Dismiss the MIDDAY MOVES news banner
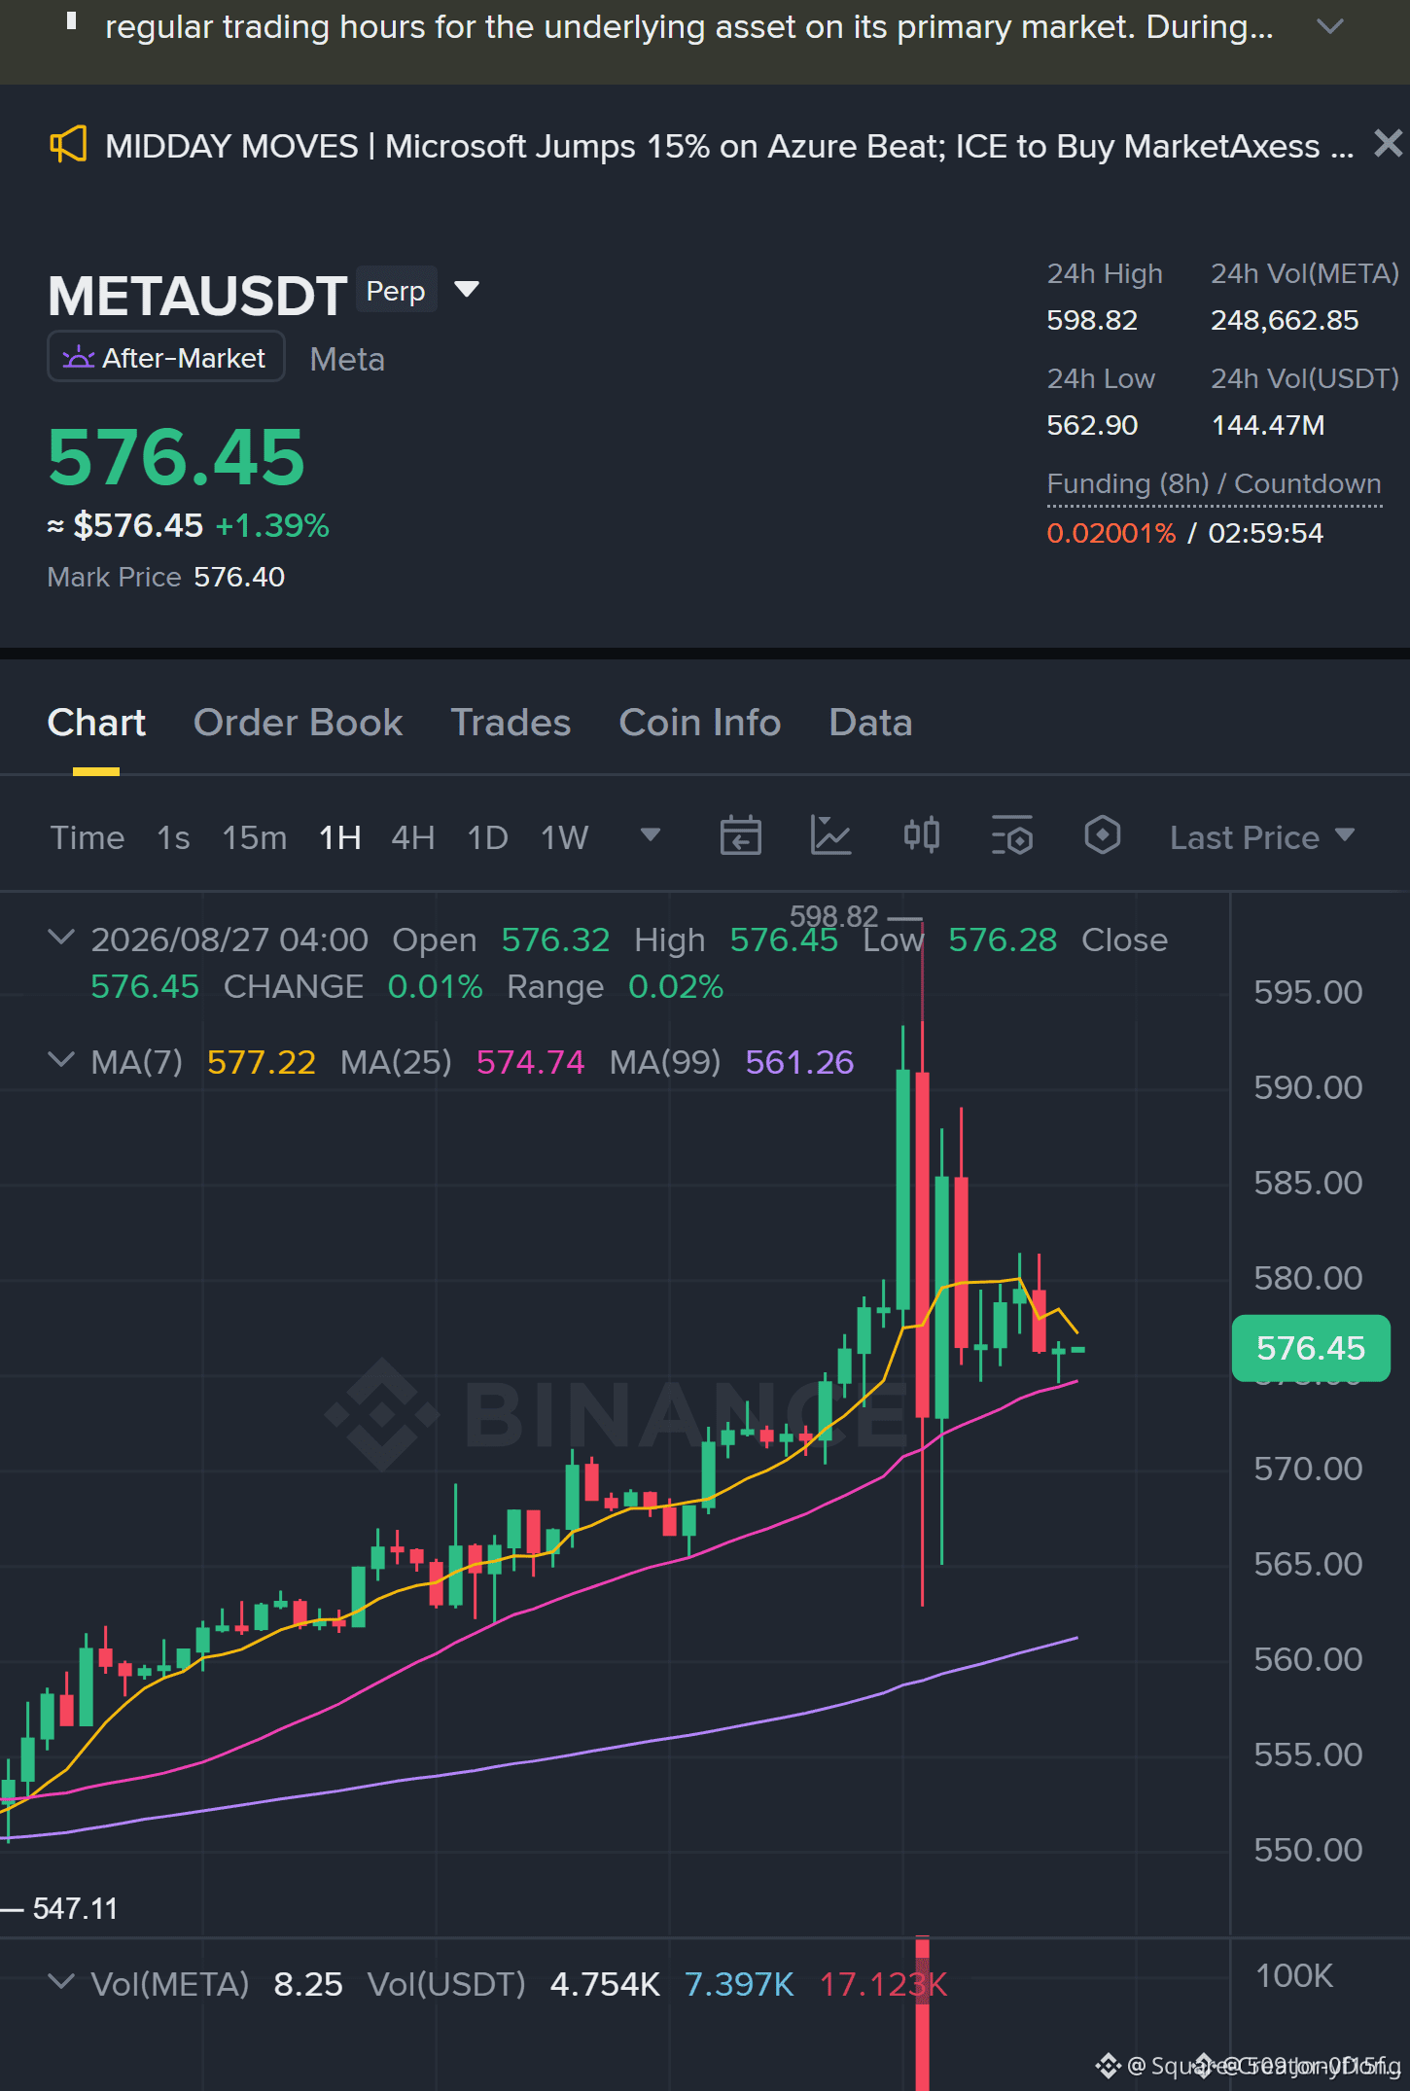This screenshot has height=2091, width=1410. (1388, 144)
